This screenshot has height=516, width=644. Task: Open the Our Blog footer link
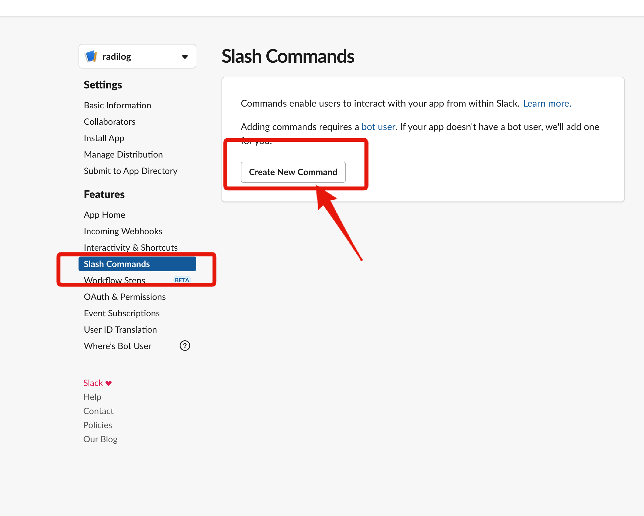100,439
